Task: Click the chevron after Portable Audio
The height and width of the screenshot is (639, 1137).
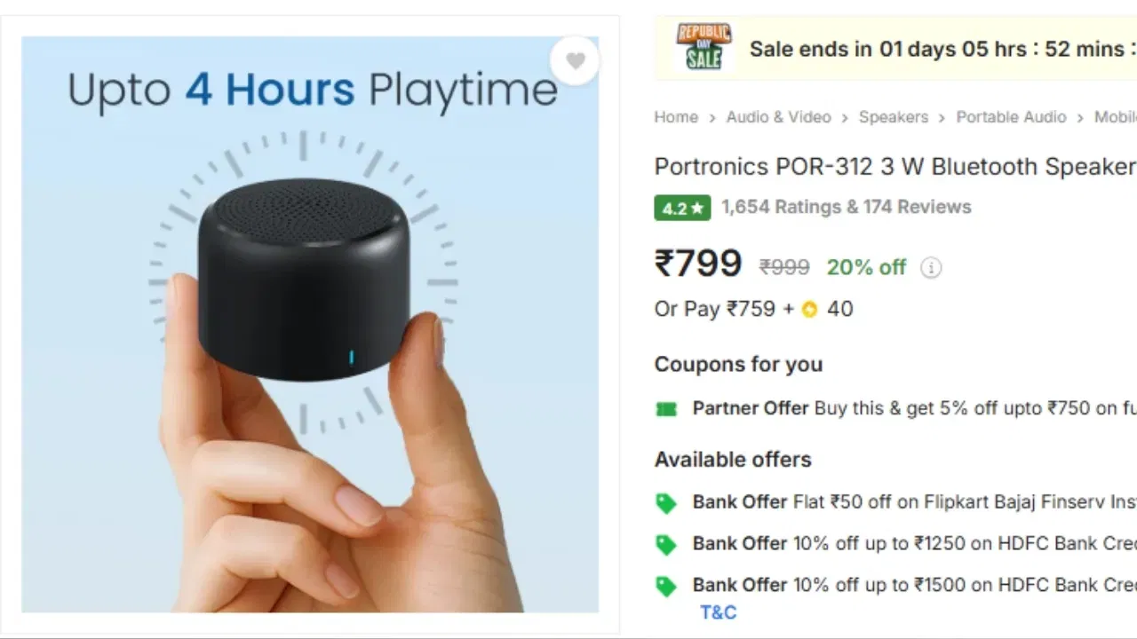Action: coord(1079,117)
